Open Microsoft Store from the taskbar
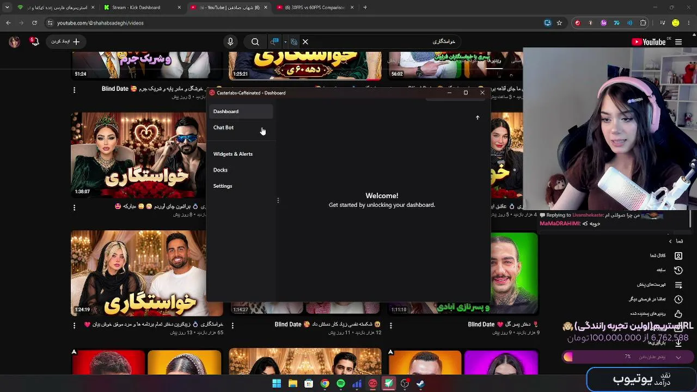The height and width of the screenshot is (392, 697). tap(309, 384)
